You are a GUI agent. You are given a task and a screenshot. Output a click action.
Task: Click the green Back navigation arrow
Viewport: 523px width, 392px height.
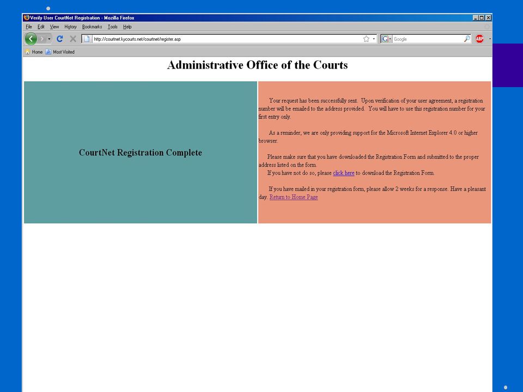click(x=31, y=39)
